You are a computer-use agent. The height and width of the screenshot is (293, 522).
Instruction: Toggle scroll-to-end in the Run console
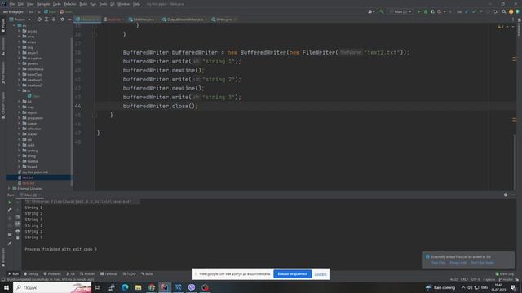[x=18, y=224]
